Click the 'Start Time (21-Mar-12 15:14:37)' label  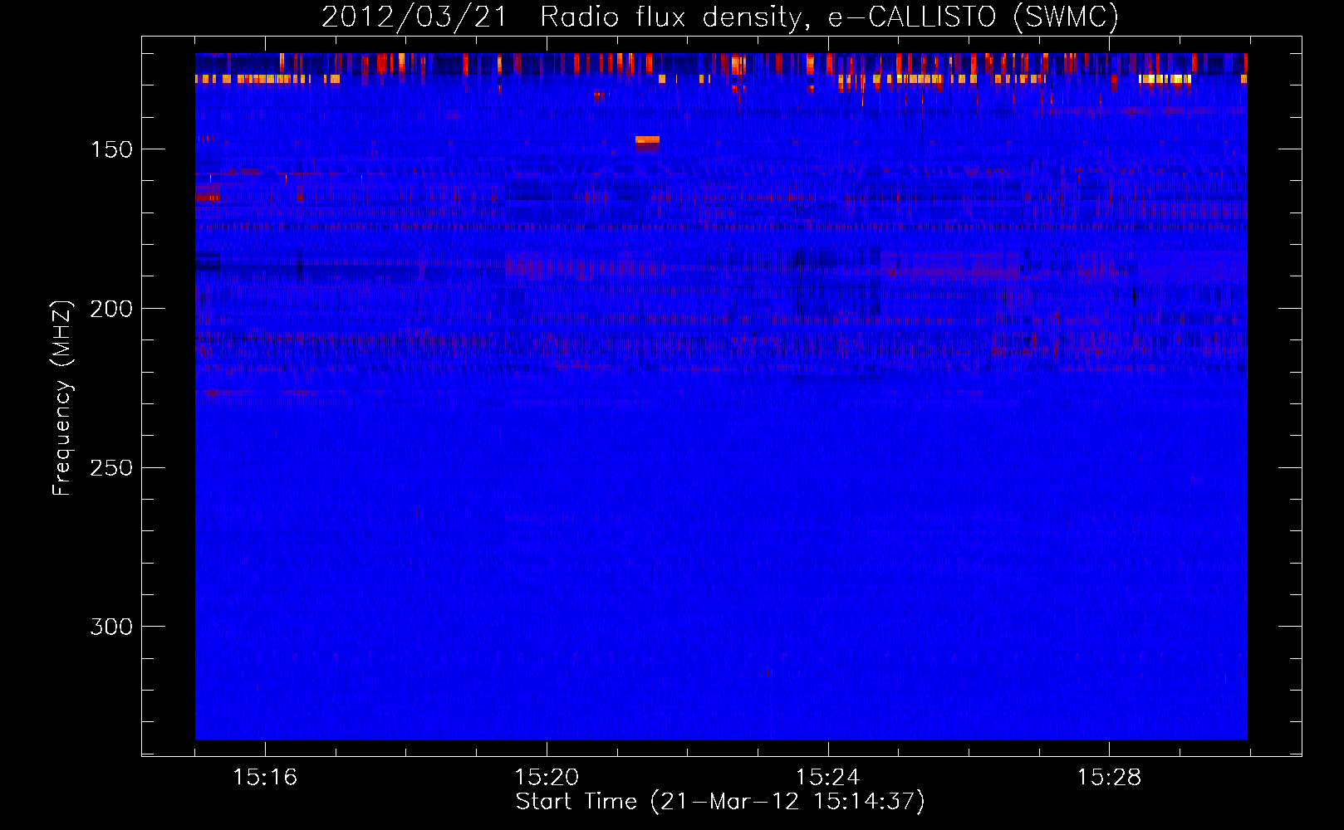click(720, 802)
